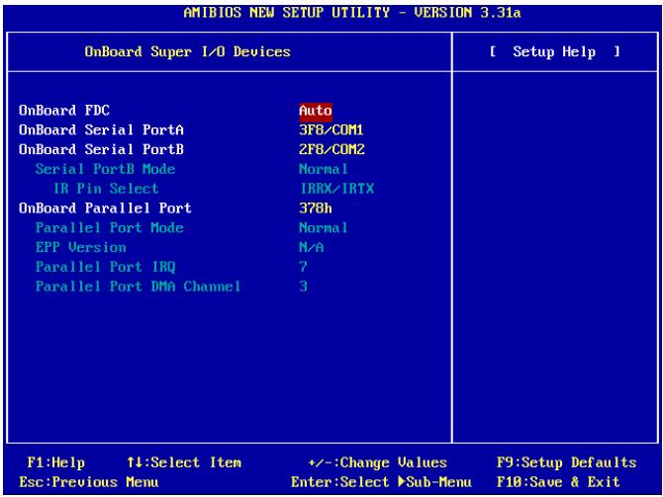Select the IR Pin Select label
This screenshot has width=663, height=497.
106,189
